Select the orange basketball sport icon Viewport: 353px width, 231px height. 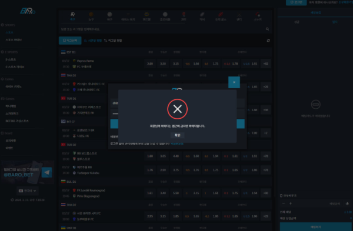click(x=91, y=14)
